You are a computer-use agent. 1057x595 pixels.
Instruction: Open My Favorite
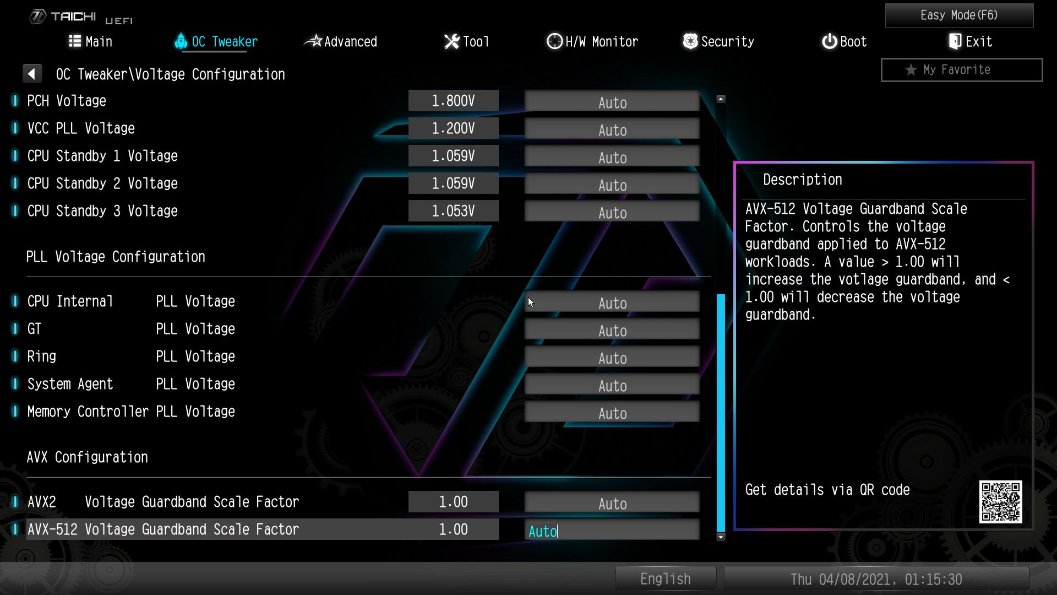pyautogui.click(x=961, y=70)
